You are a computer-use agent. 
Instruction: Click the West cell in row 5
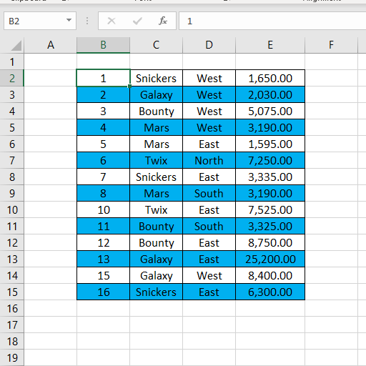[209, 127]
